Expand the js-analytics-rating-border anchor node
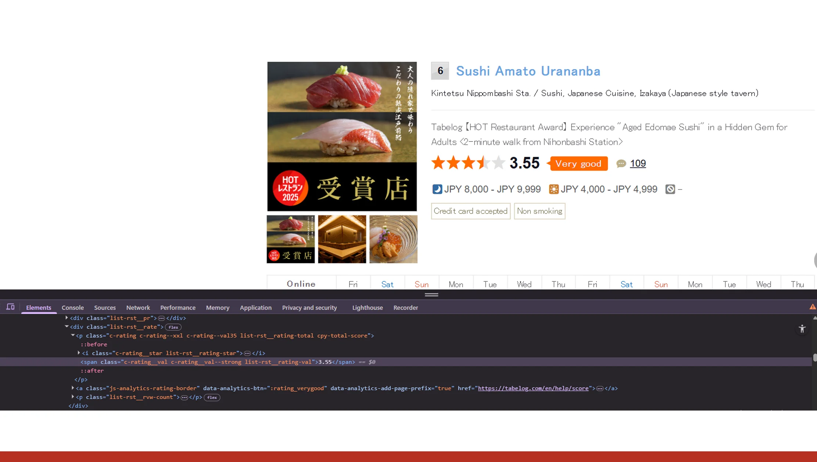817x462 pixels. [73, 388]
